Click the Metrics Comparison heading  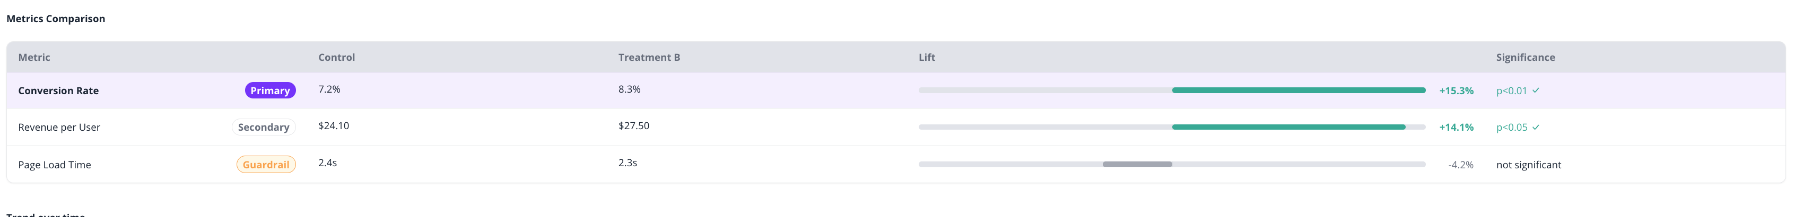coord(56,19)
